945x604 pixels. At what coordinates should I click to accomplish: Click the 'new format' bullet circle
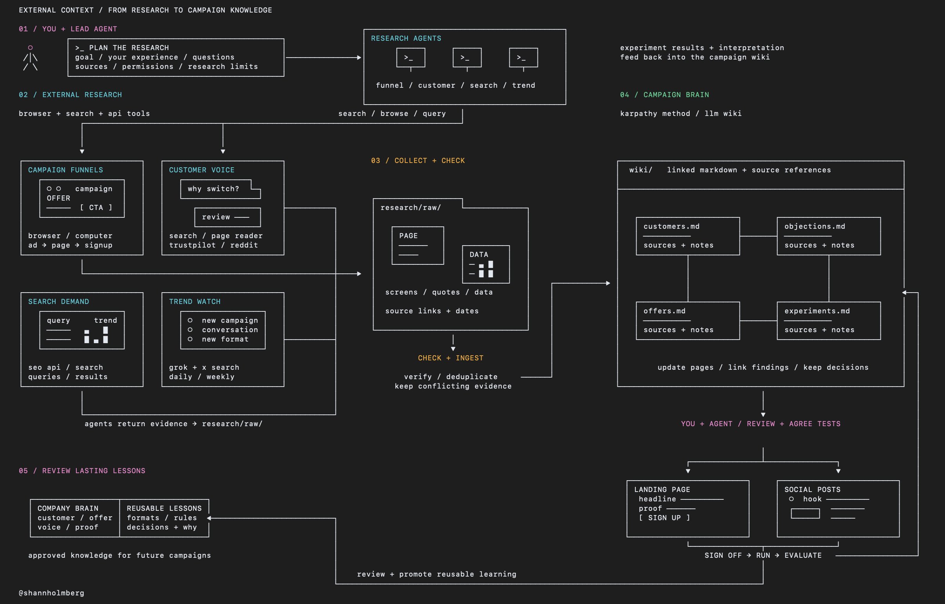tap(190, 339)
